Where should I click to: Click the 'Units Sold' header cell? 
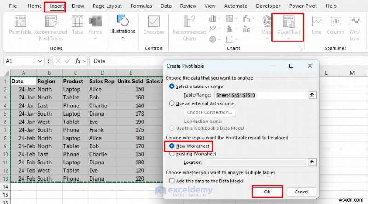[131, 82]
